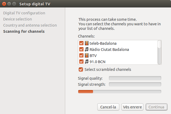Minimize the Setup digital TV window

tap(9, 4)
